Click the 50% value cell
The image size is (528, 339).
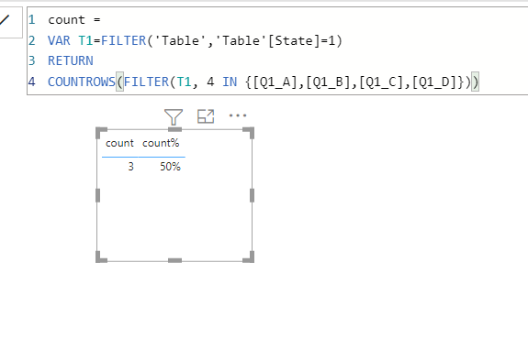[x=170, y=167]
